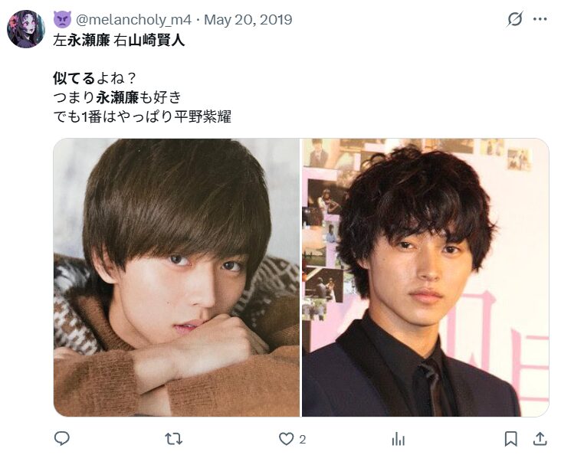Click the つまり永瀬廉も好き text line

pyautogui.click(x=117, y=97)
